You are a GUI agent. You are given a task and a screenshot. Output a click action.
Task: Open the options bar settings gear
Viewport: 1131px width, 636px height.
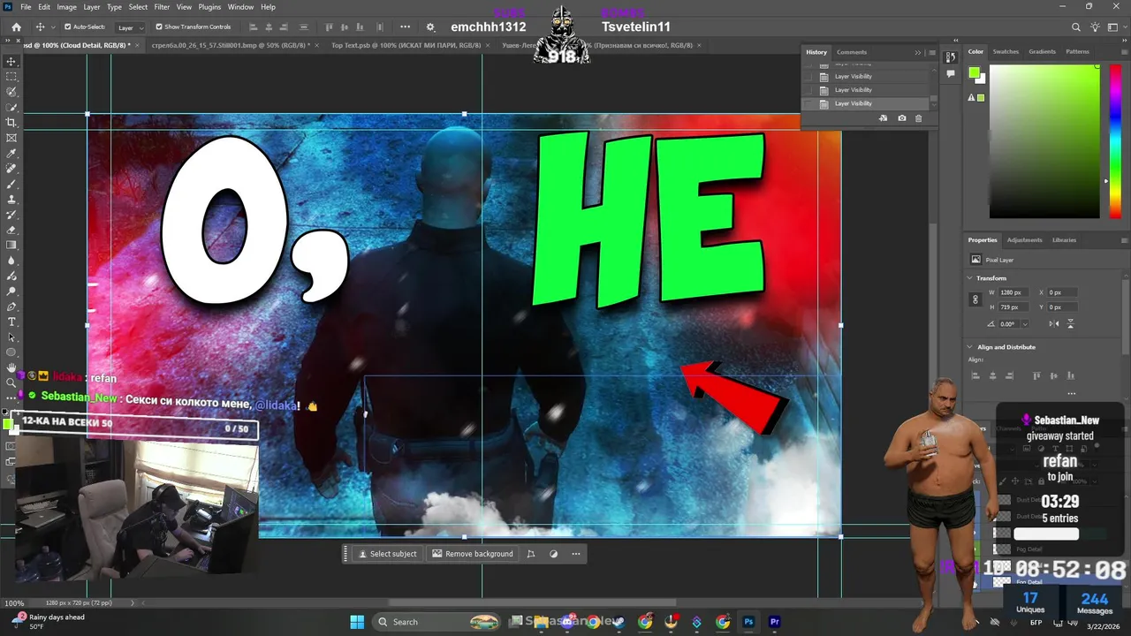click(430, 27)
